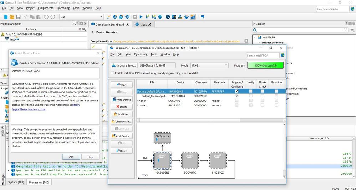Toggle Program/Configure for Factory default SFL row

click(x=237, y=91)
